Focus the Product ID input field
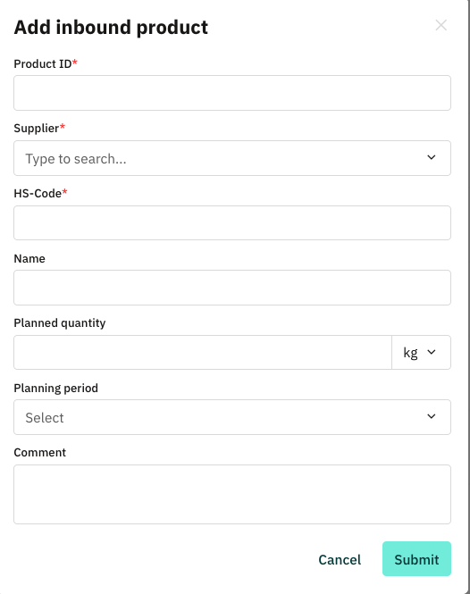The width and height of the screenshot is (470, 594). pos(232,93)
